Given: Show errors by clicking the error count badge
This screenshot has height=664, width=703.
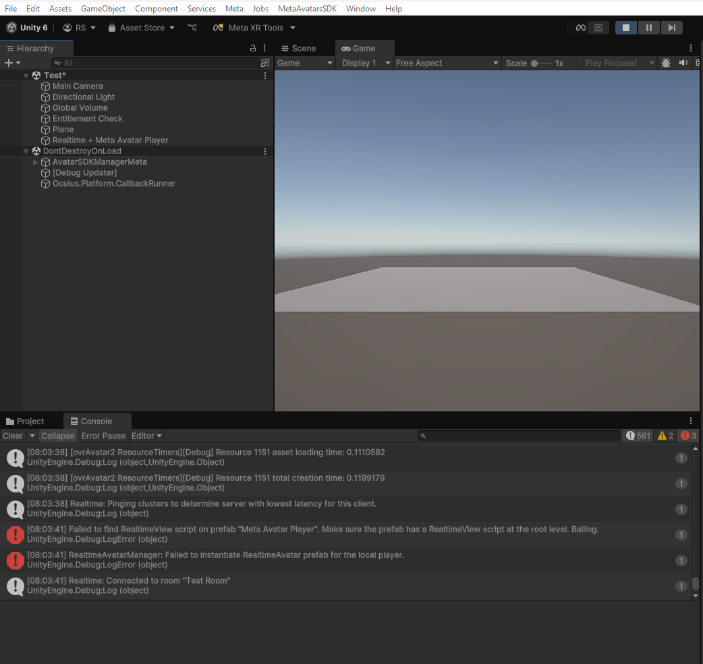Looking at the screenshot, I should 687,436.
